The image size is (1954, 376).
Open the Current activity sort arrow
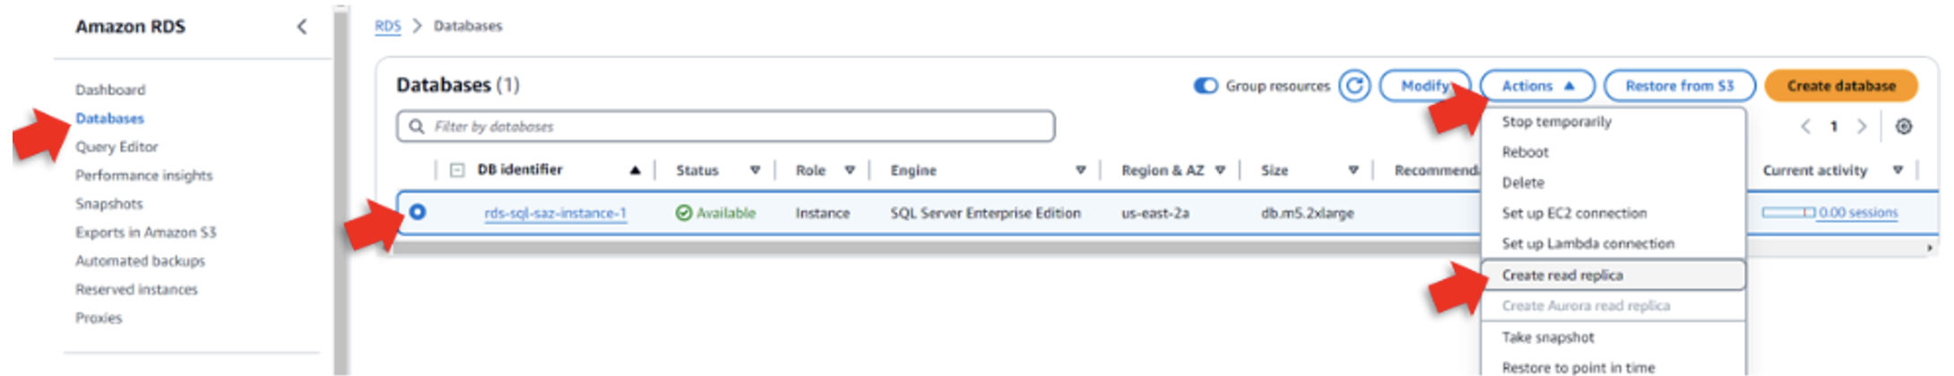point(1898,170)
